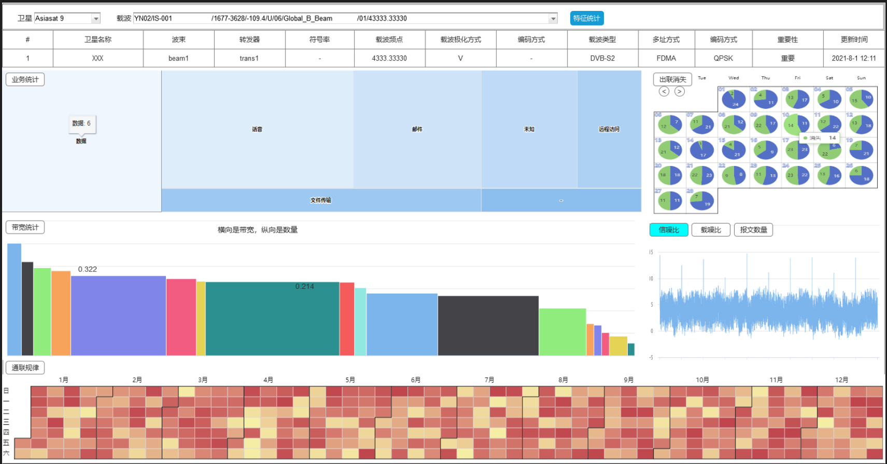The height and width of the screenshot is (464, 887).
Task: Select the day 16 pie chart
Action: 765,150
